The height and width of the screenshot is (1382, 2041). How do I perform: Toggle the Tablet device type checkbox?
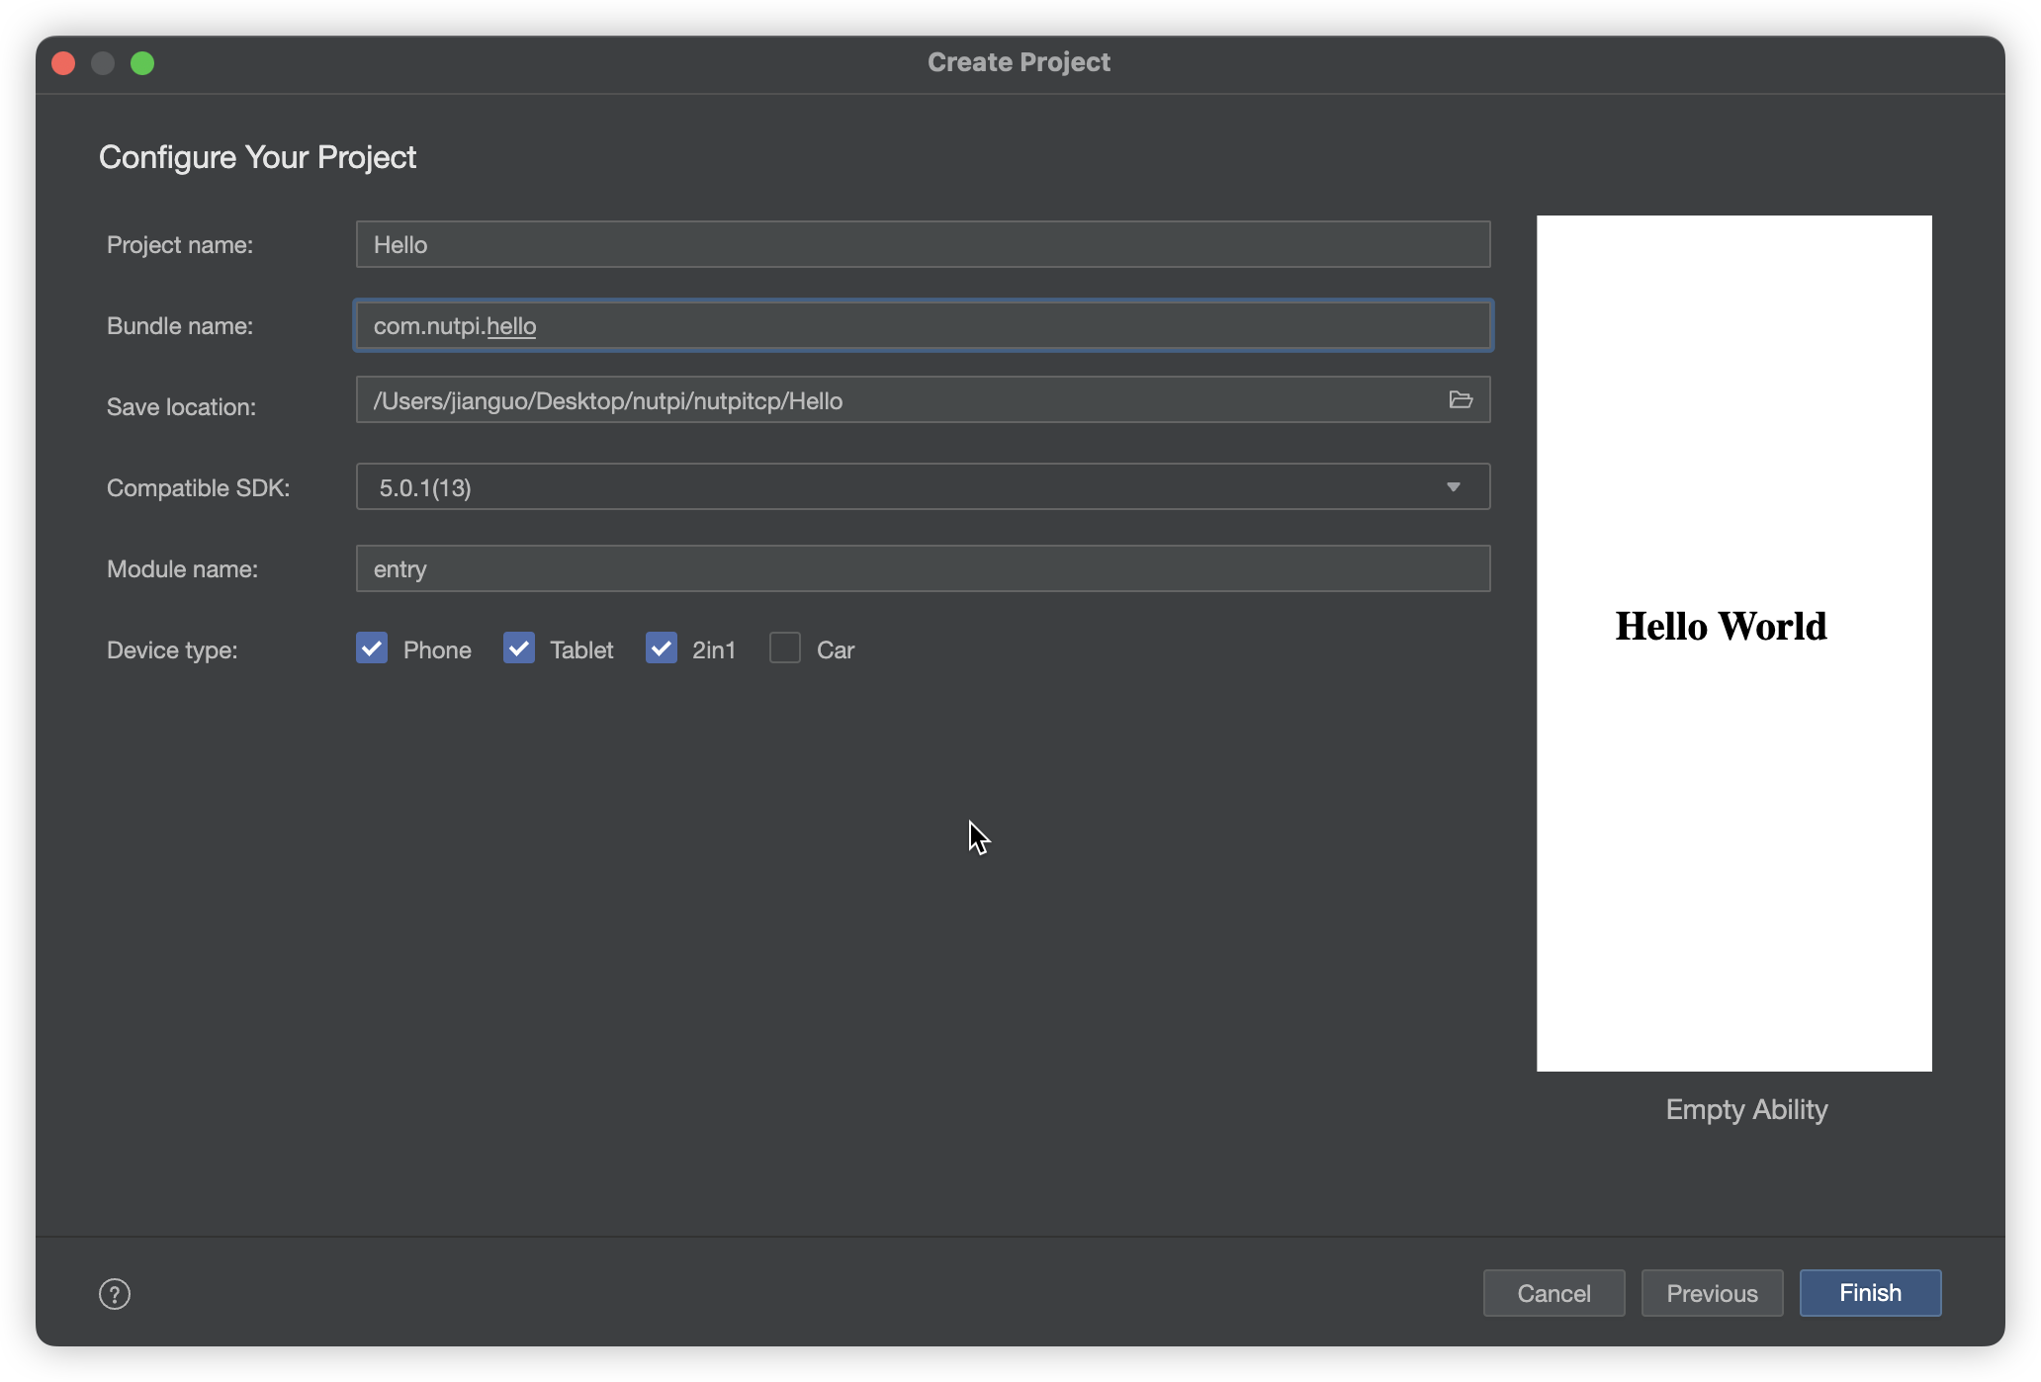pos(517,648)
